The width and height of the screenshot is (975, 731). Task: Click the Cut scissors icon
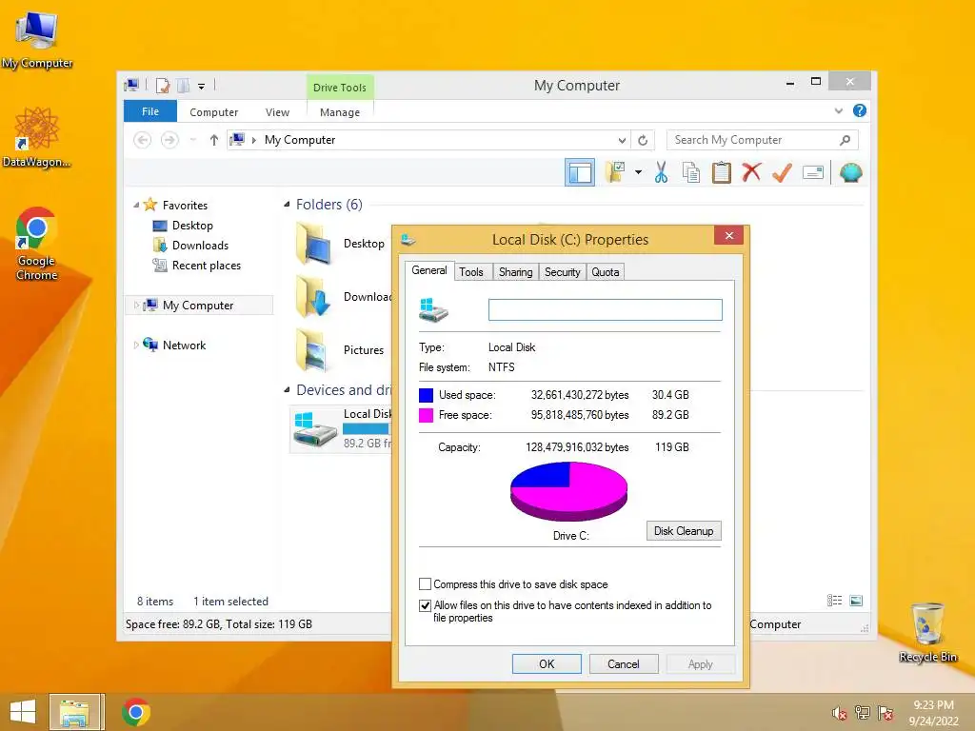click(x=661, y=172)
